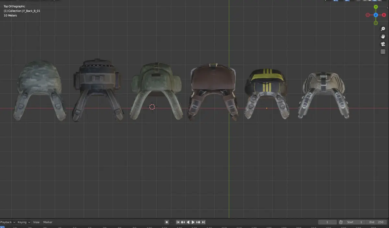This screenshot has width=389, height=228.
Task: Jump to the next keyframe
Action: click(x=198, y=222)
